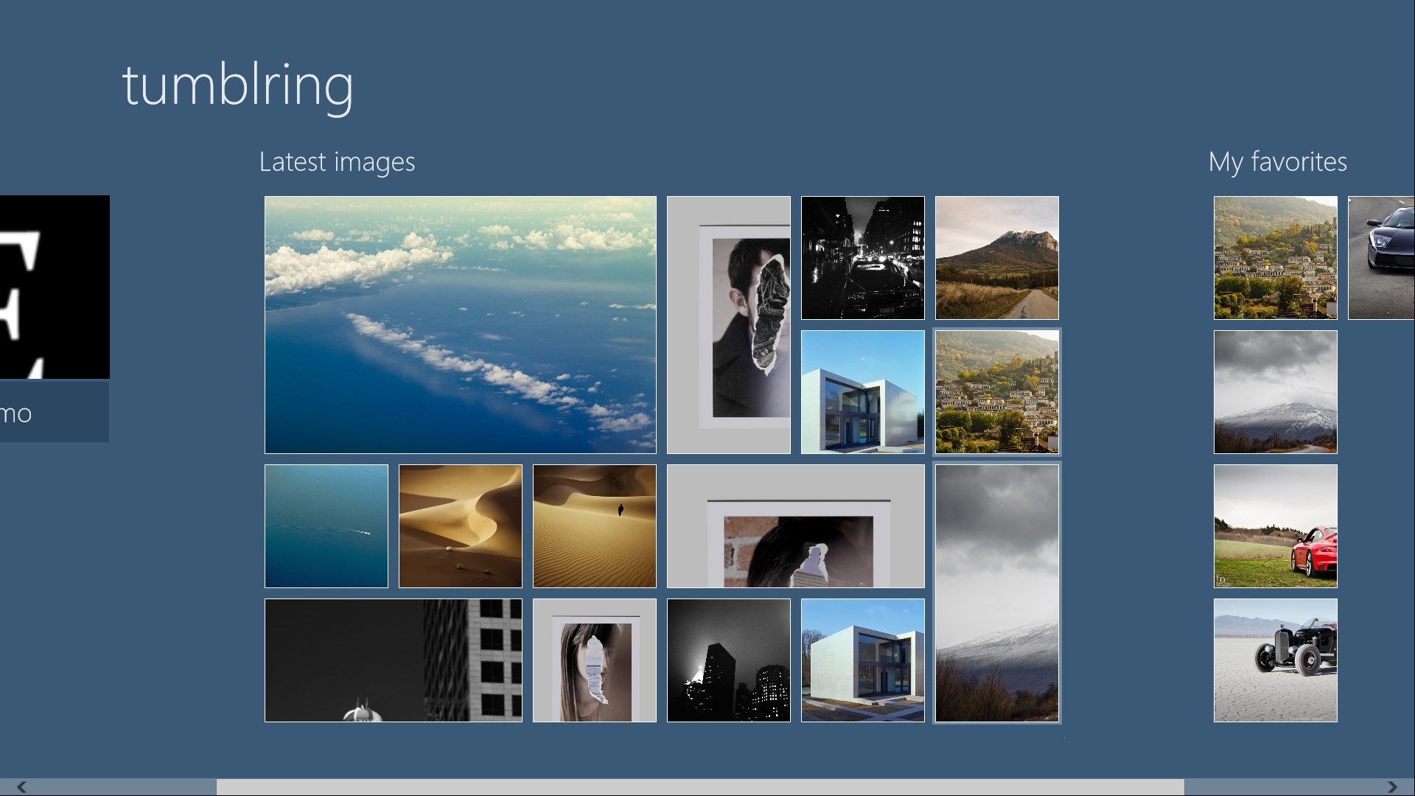This screenshot has width=1415, height=796.
Task: Open the blue sea boat-wake photo
Action: point(326,526)
